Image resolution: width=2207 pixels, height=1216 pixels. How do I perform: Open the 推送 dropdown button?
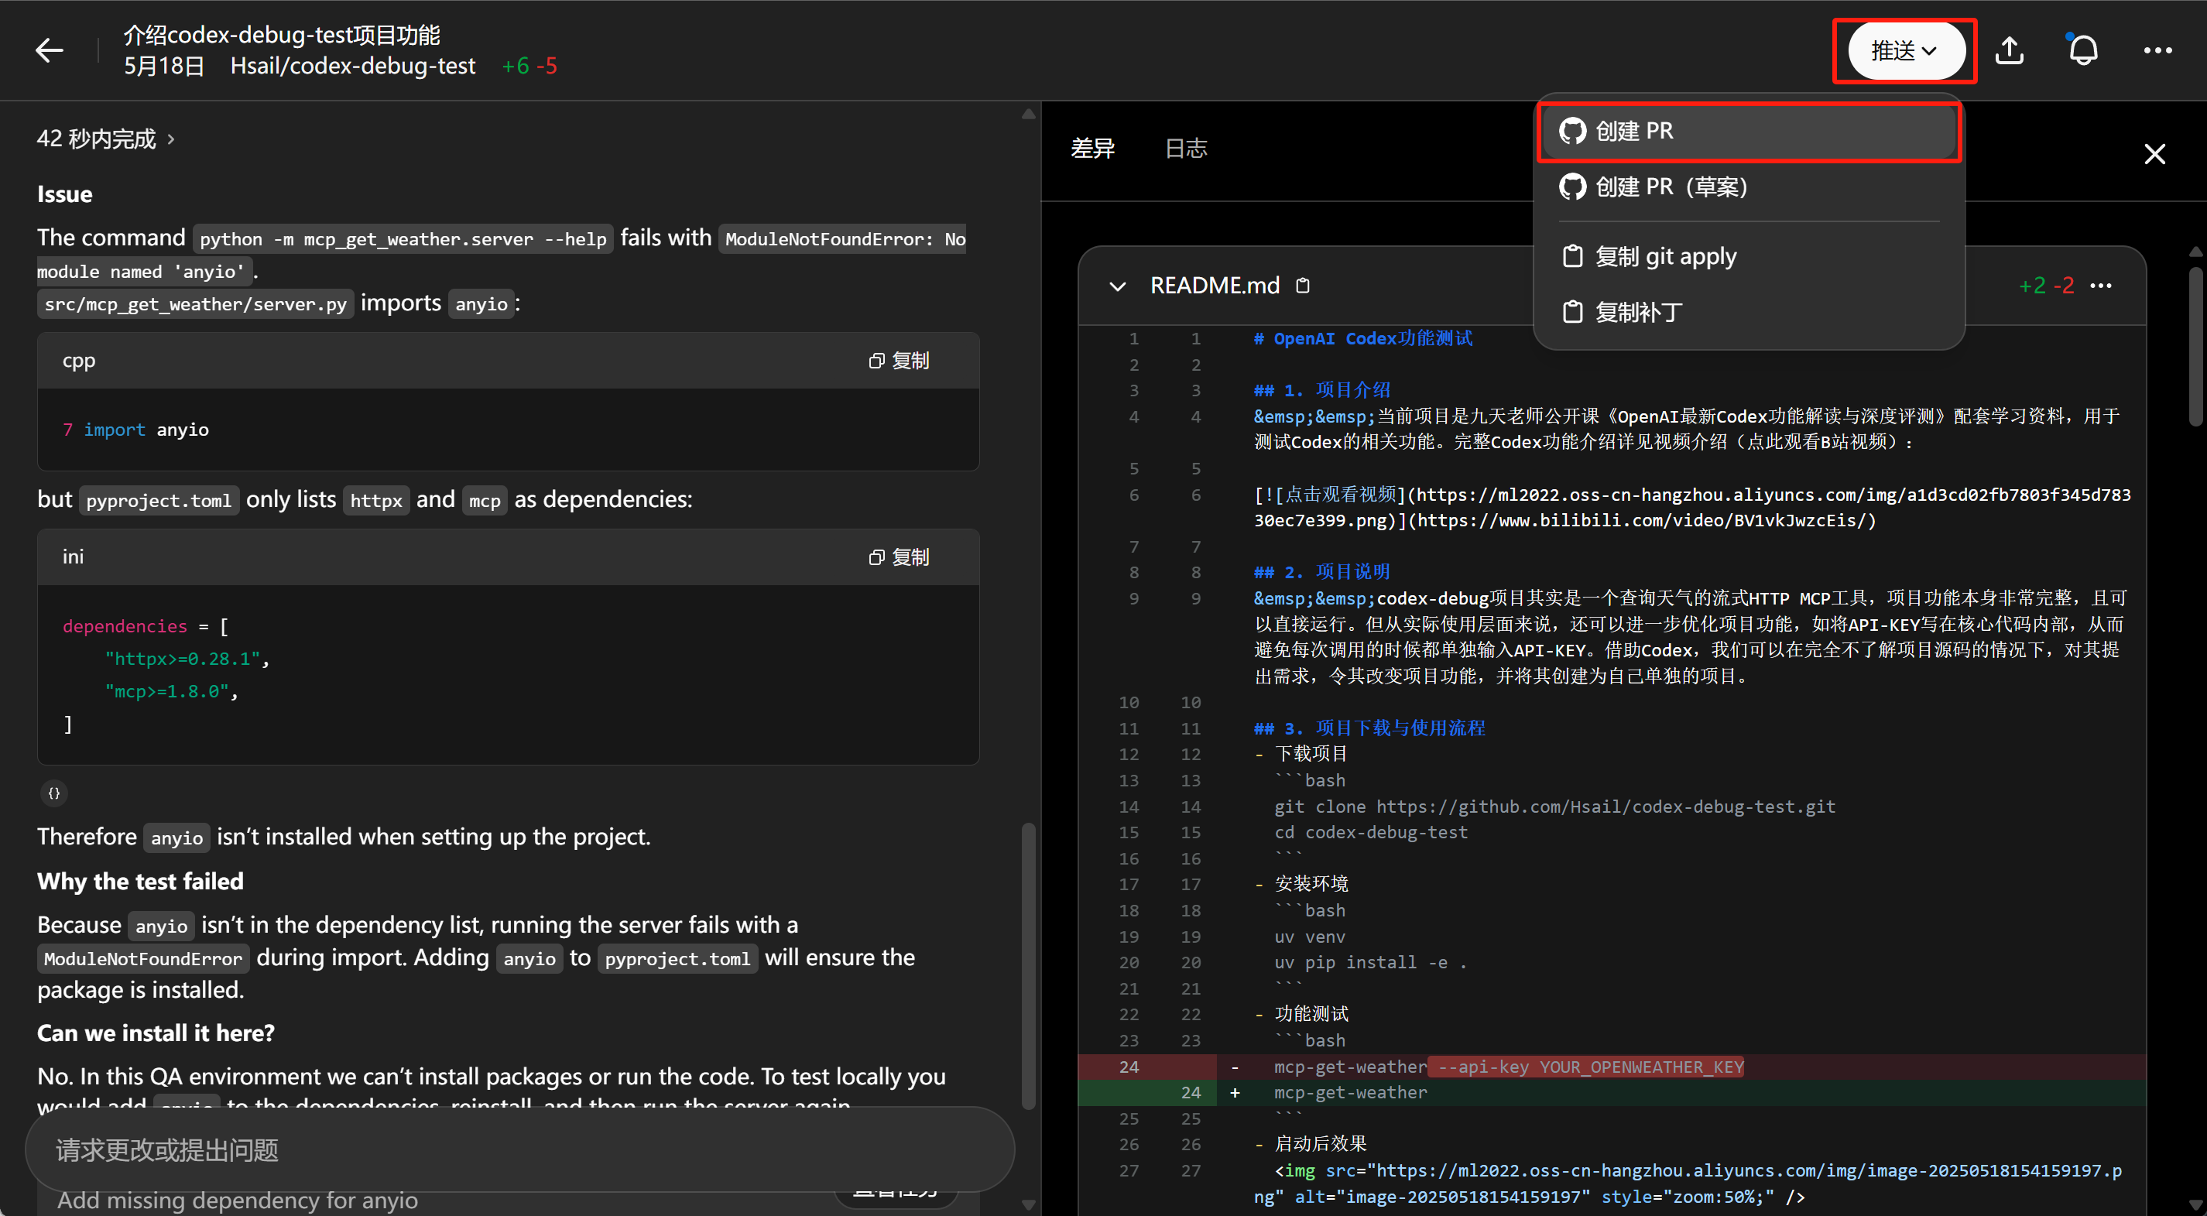[x=1904, y=50]
